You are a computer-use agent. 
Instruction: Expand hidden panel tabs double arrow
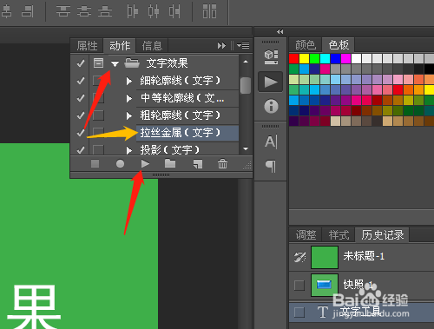[x=221, y=45]
